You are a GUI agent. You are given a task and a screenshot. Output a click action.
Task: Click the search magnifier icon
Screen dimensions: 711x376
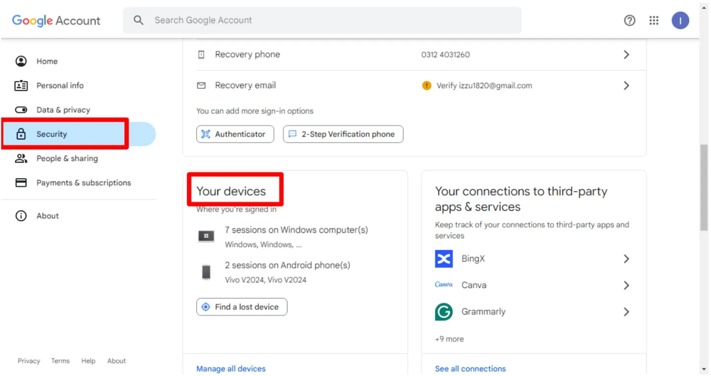[x=139, y=20]
